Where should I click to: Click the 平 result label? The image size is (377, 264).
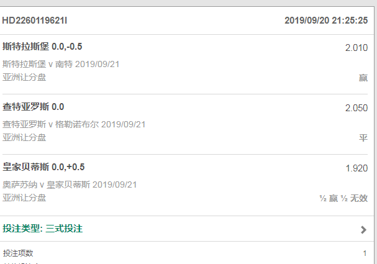pyautogui.click(x=363, y=138)
